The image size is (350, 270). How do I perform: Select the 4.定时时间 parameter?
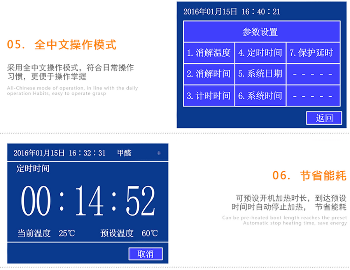pyautogui.click(x=260, y=53)
